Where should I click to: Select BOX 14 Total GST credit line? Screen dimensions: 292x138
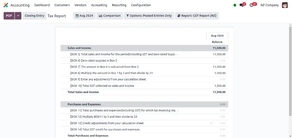pos(144,129)
